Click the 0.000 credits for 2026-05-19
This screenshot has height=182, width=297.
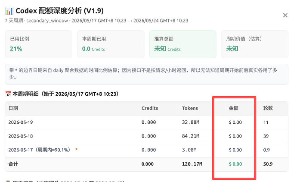pyautogui.click(x=148, y=122)
